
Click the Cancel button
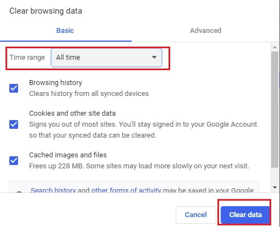coord(196,215)
